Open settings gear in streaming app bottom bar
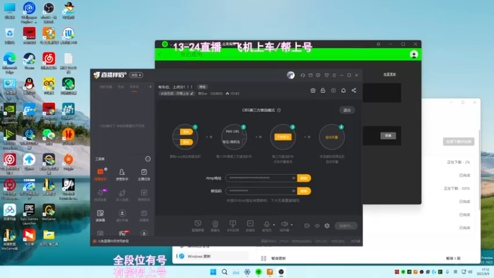Viewport: 494px width, 278px height. (x=327, y=225)
